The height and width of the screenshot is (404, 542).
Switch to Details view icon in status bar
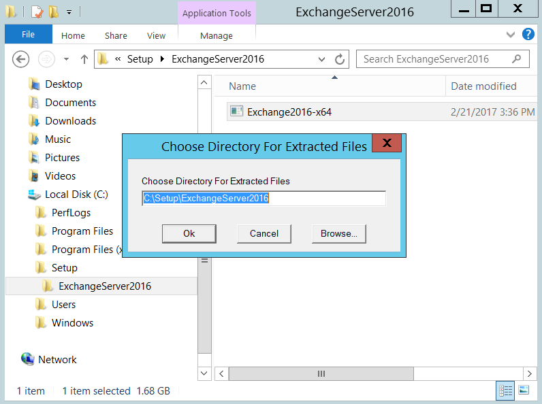coord(505,390)
